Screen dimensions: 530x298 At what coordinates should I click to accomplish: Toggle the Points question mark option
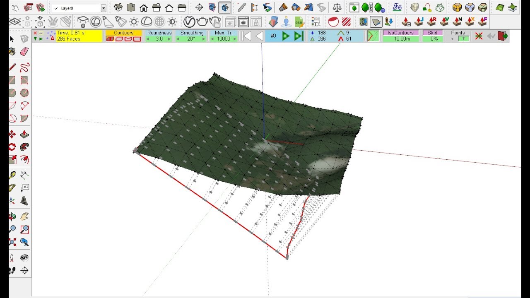tap(463, 39)
